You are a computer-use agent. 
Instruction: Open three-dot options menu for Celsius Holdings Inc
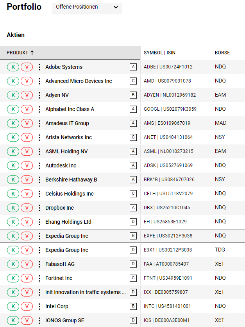39,194
